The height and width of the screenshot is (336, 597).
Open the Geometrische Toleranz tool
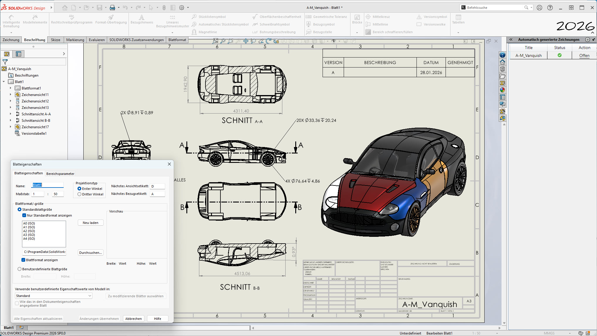tap(326, 17)
